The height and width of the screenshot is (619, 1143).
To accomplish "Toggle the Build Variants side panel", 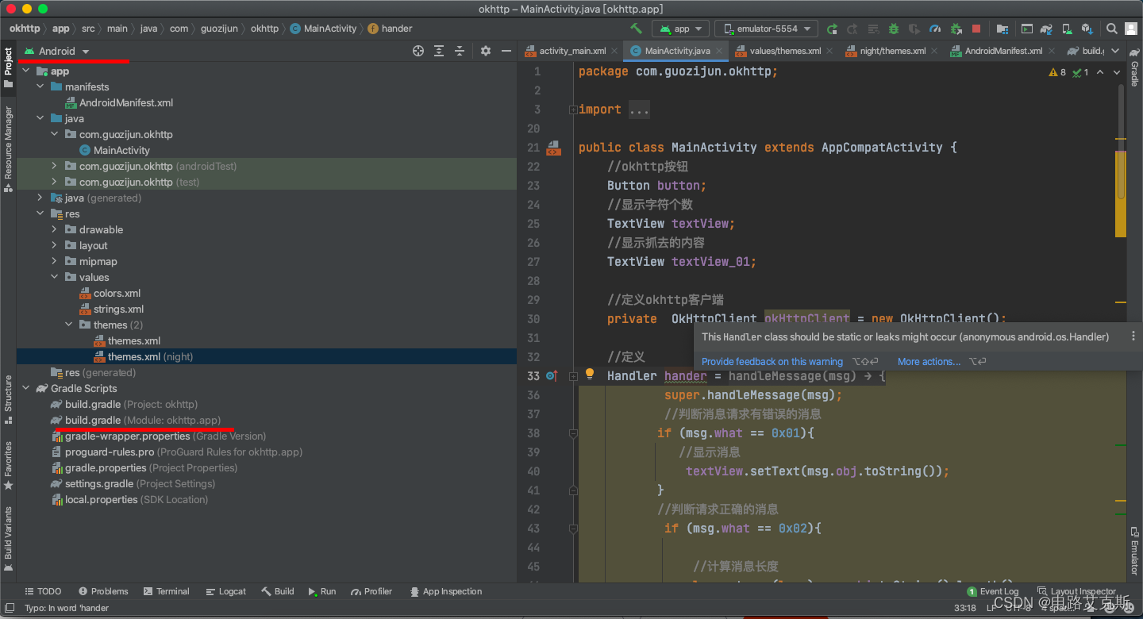I will click(x=8, y=533).
